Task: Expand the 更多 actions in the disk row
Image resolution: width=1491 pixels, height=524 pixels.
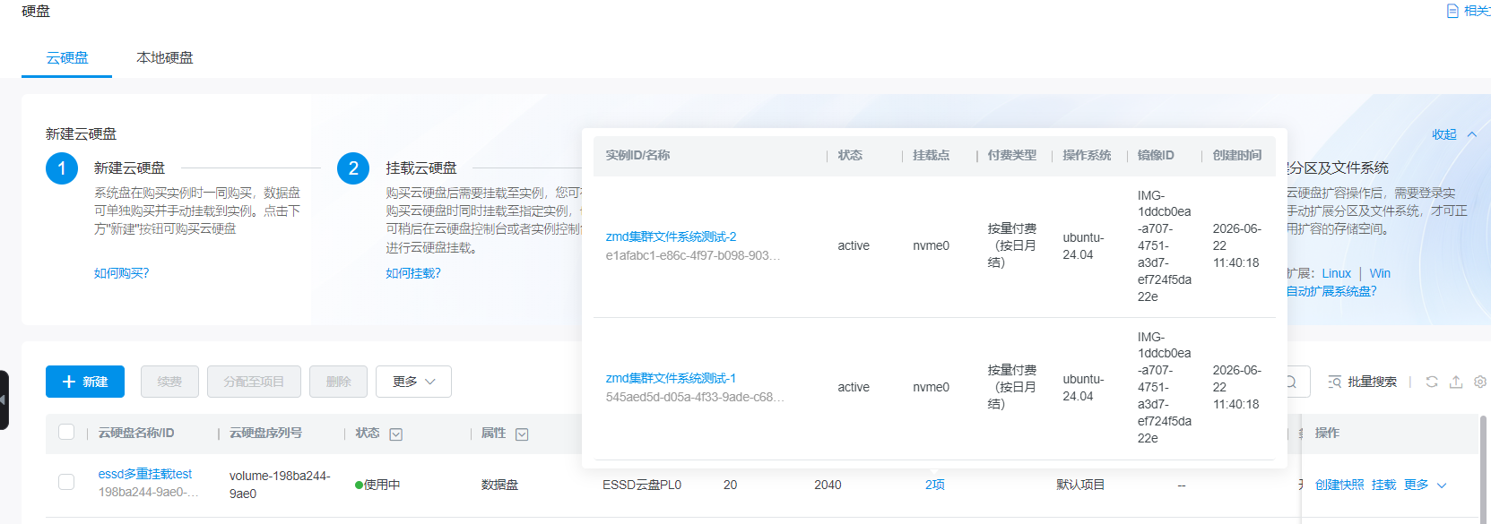Action: point(1426,485)
